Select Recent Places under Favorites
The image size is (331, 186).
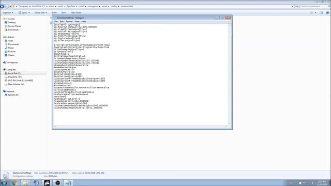tap(14, 26)
